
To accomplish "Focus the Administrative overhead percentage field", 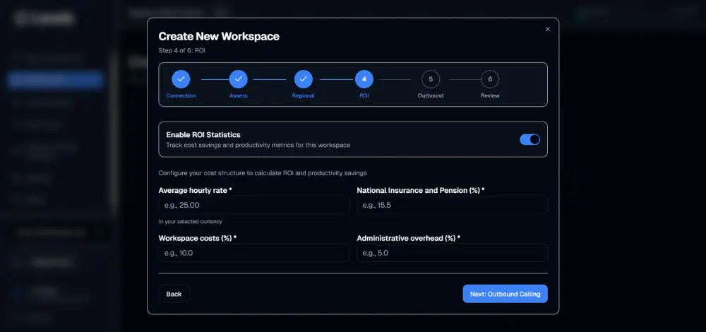I will (x=452, y=253).
